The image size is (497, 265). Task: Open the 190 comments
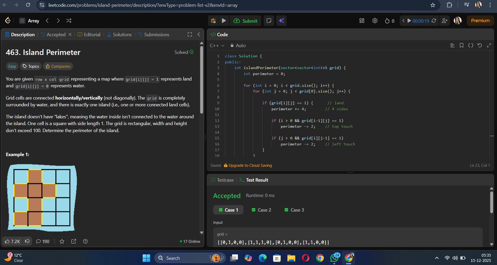coord(42,241)
